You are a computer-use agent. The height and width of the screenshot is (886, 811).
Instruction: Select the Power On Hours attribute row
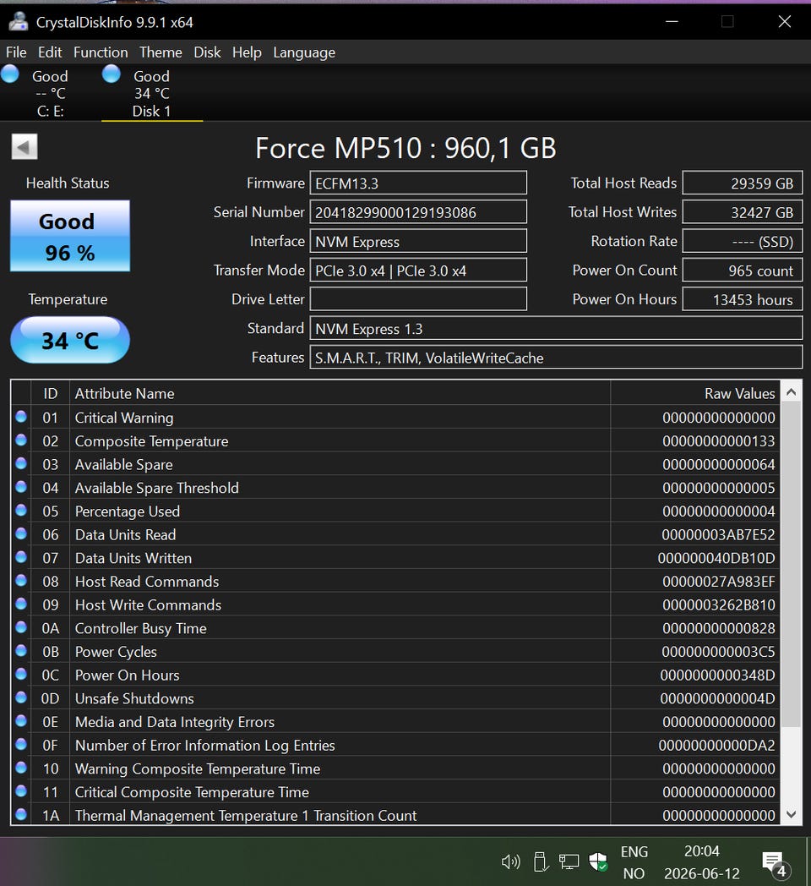[395, 675]
